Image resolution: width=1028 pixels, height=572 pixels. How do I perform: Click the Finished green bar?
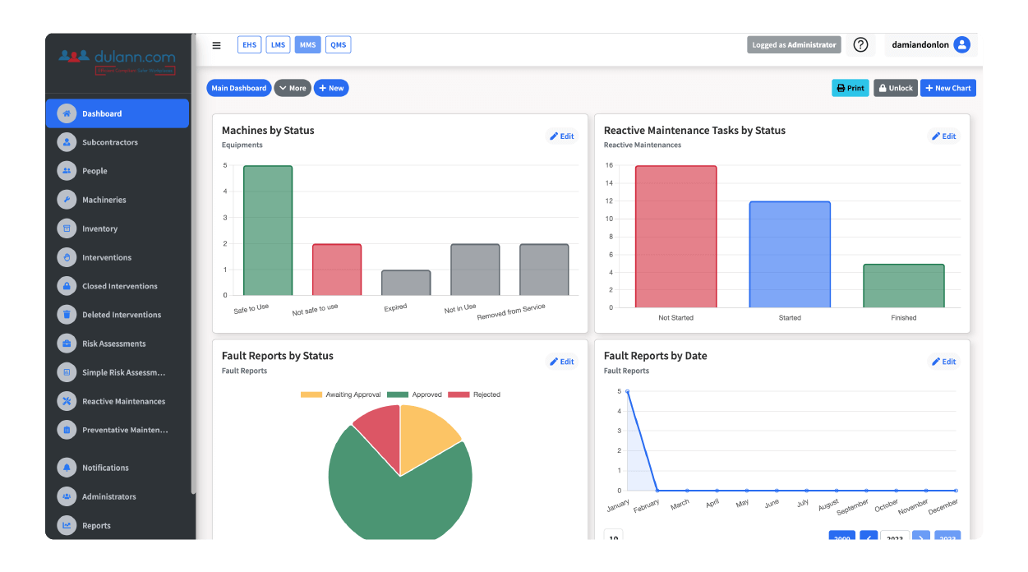point(904,286)
